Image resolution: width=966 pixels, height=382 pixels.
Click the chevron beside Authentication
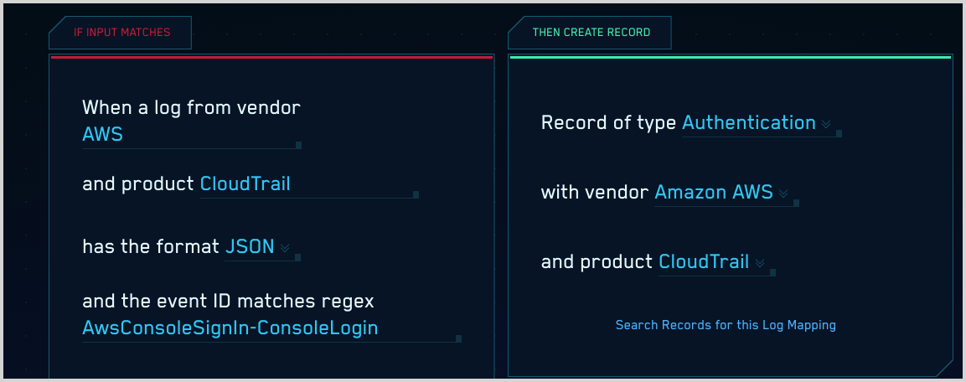click(x=826, y=124)
